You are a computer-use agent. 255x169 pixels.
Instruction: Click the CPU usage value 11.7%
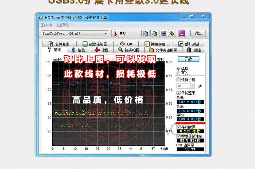pos(190,149)
